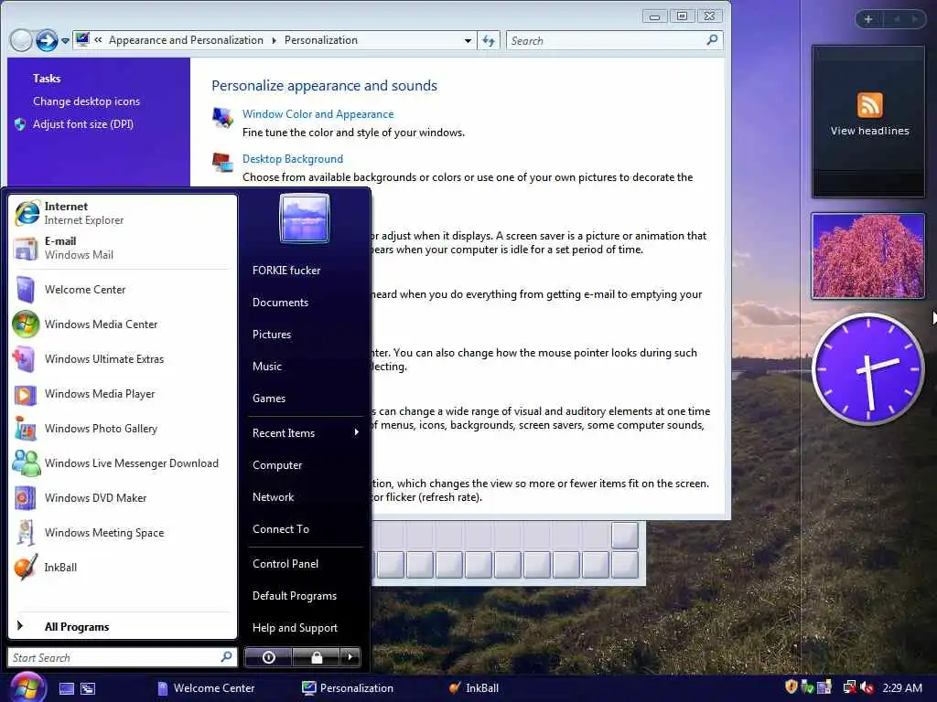Open shutdown options arrow menu
937x702 pixels.
click(350, 657)
